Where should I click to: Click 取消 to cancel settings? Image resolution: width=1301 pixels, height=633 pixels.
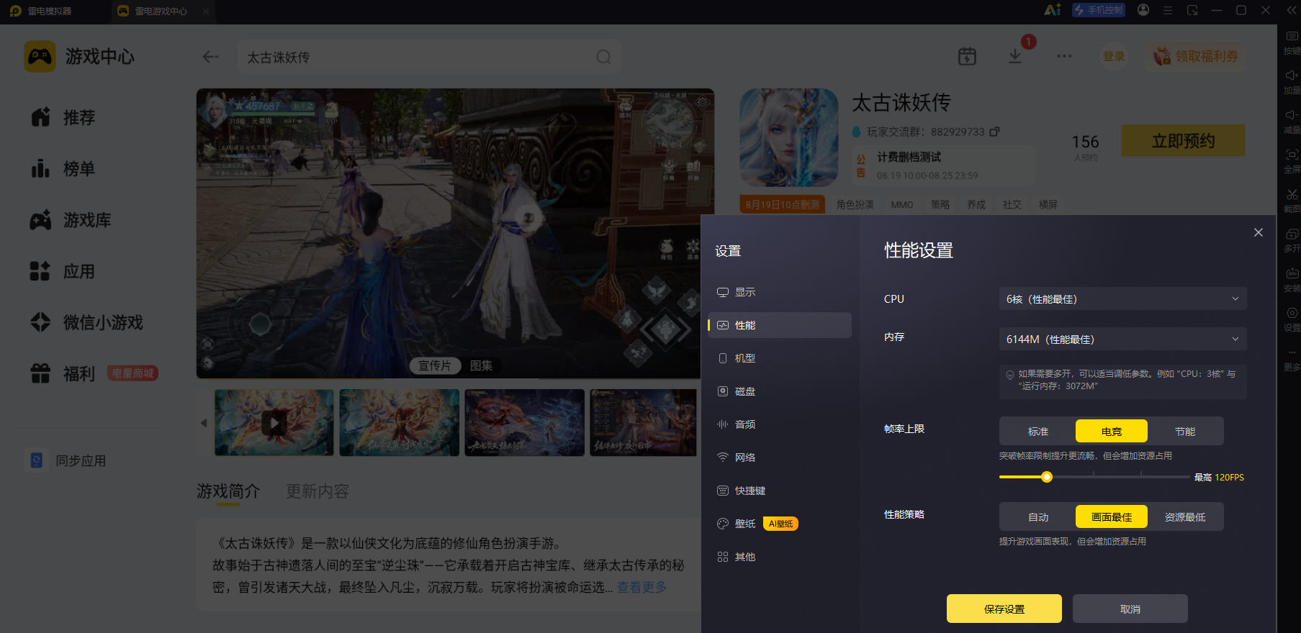[1130, 609]
